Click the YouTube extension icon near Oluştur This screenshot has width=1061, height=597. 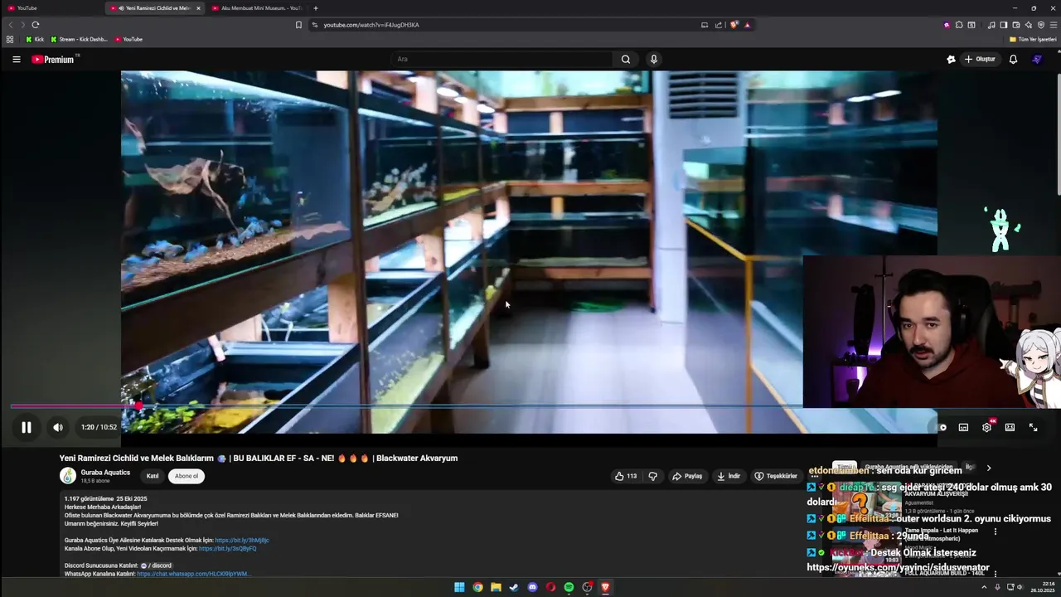pos(951,59)
